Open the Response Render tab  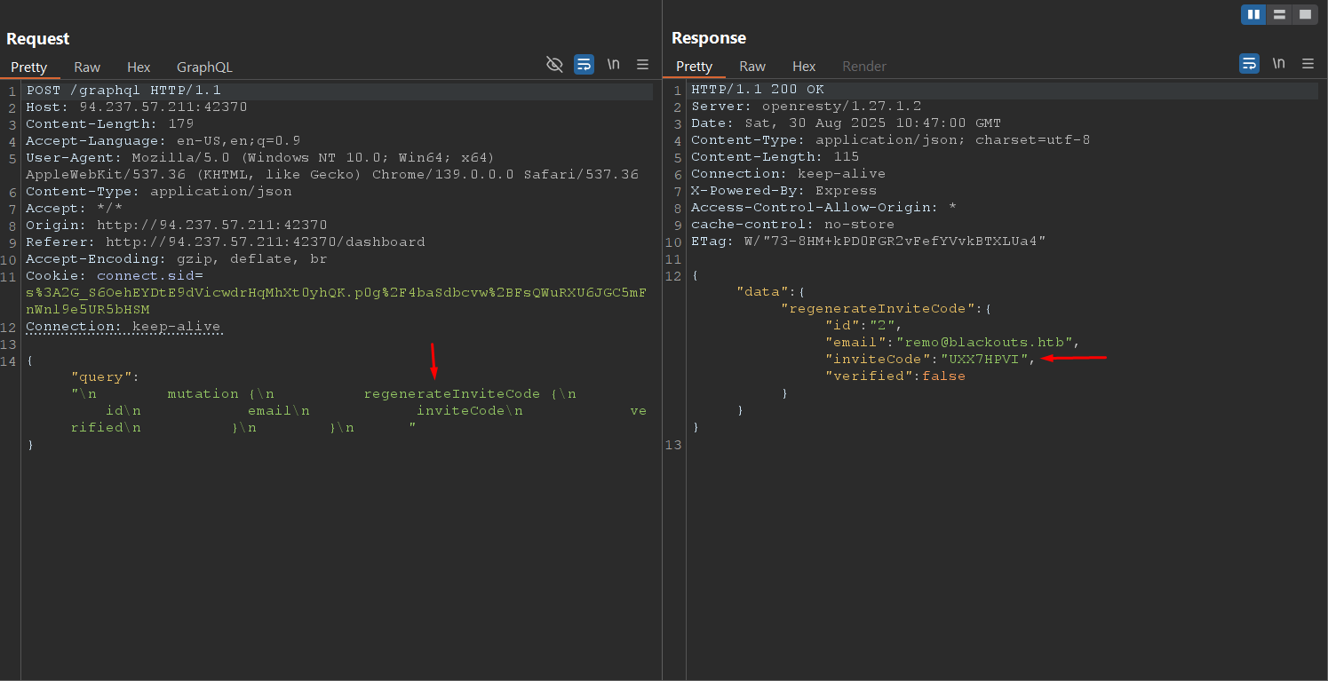click(864, 67)
